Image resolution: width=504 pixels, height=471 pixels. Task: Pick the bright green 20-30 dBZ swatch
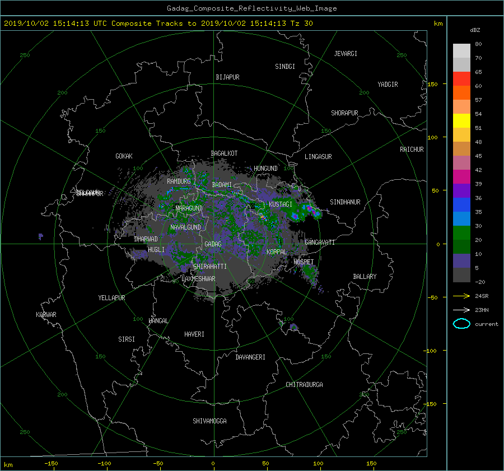point(461,232)
